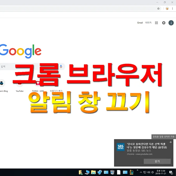This screenshot has width=176, height=176.
Task: Click the 'Chrome • www.youtube.com' notification source
Action: coord(140,154)
